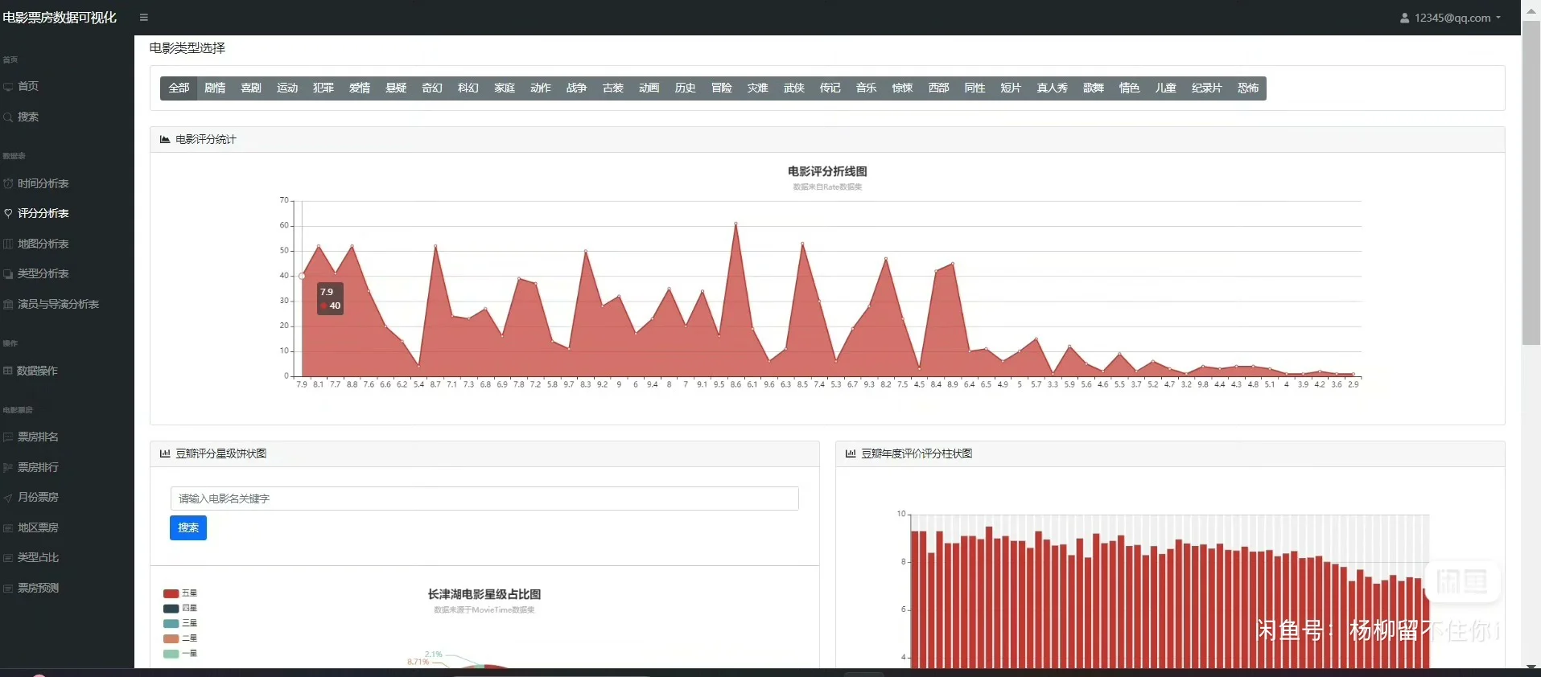Click the 类型分析表 sidebar icon
Viewport: 1541px width, 677px height.
pyautogui.click(x=8, y=273)
